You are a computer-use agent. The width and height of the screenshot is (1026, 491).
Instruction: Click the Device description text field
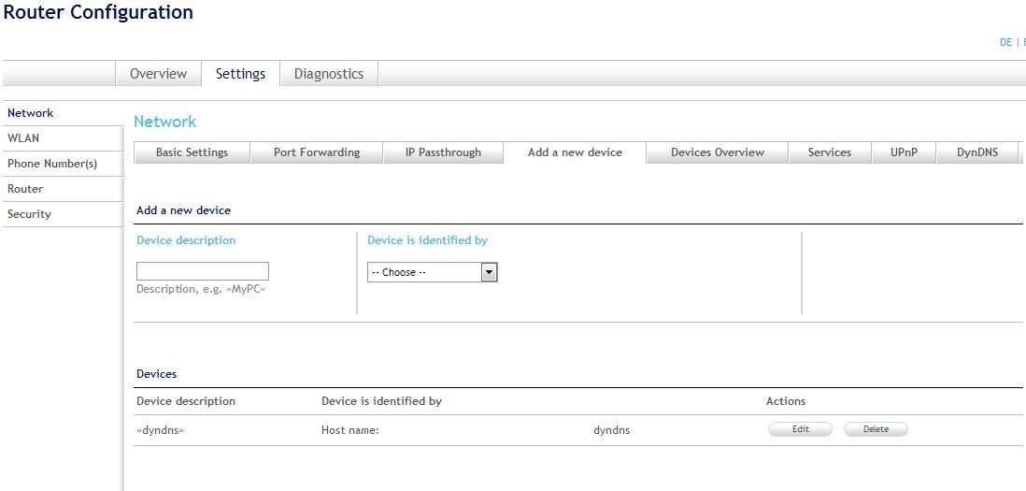click(203, 271)
